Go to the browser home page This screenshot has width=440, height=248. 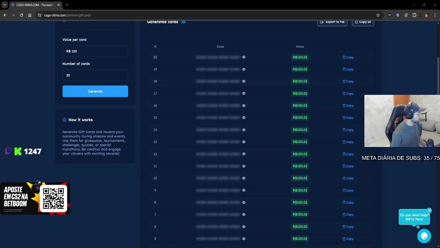(x=30, y=15)
